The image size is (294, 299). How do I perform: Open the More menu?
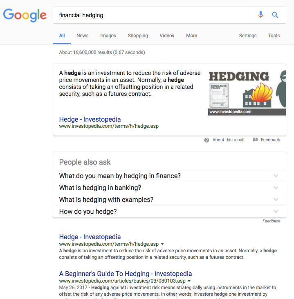191,36
